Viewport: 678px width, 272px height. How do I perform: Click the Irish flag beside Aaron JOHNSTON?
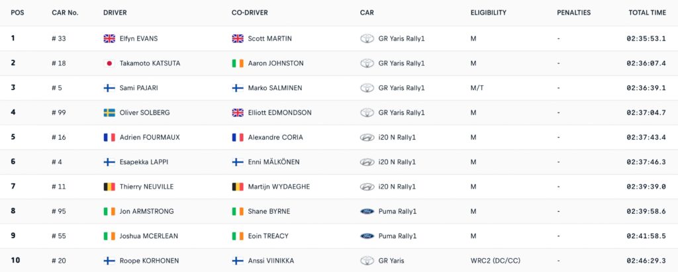[x=238, y=64]
